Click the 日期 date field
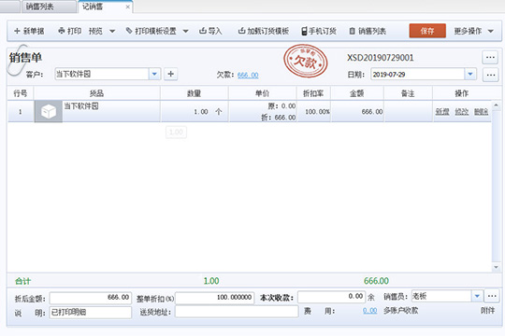Image resolution: width=505 pixels, height=336 pixels. tap(418, 75)
